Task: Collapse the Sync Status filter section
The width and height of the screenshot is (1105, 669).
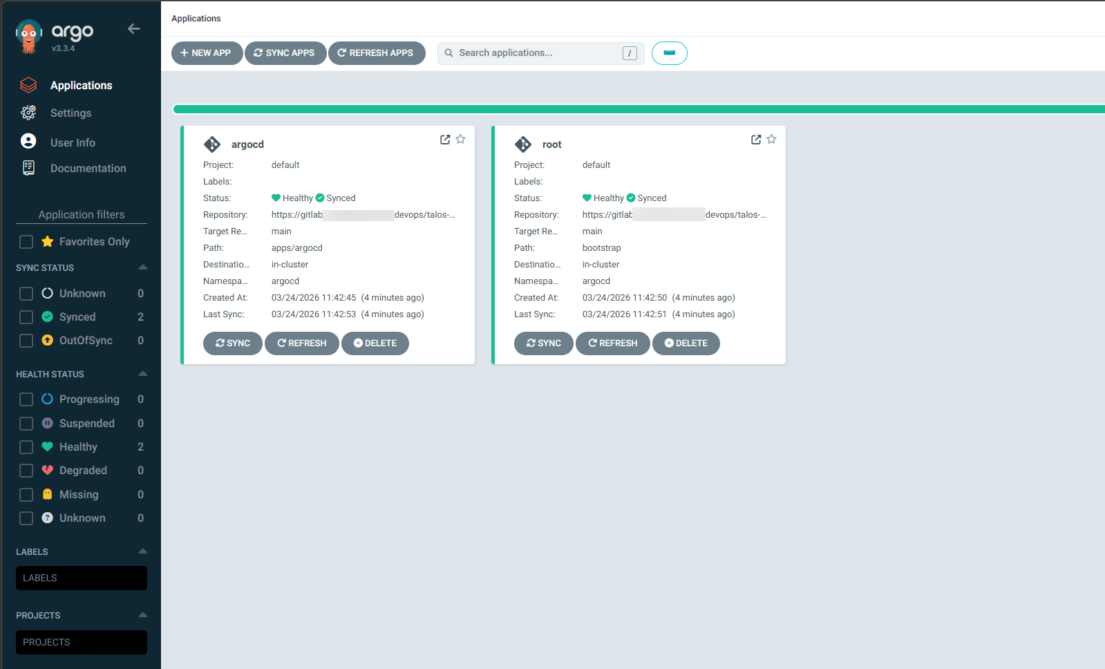Action: pyautogui.click(x=143, y=267)
